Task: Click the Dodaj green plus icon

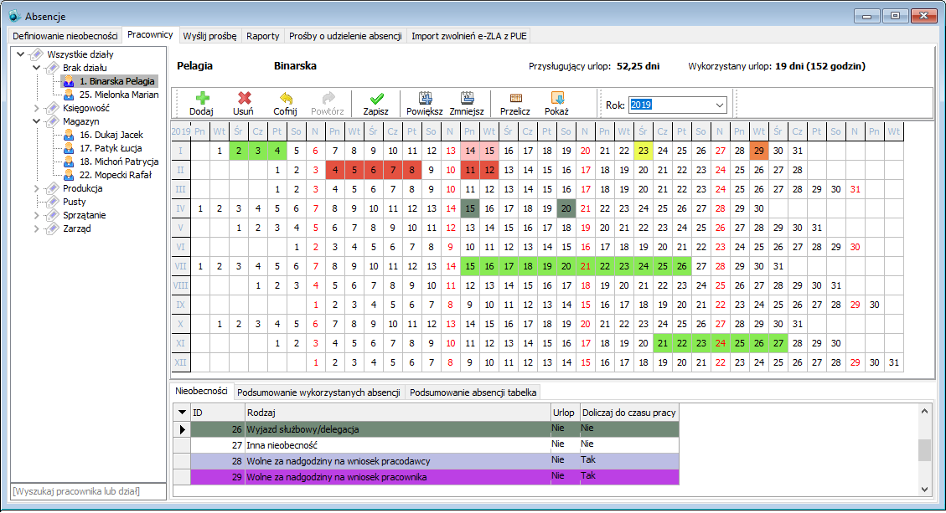Action: click(x=202, y=98)
